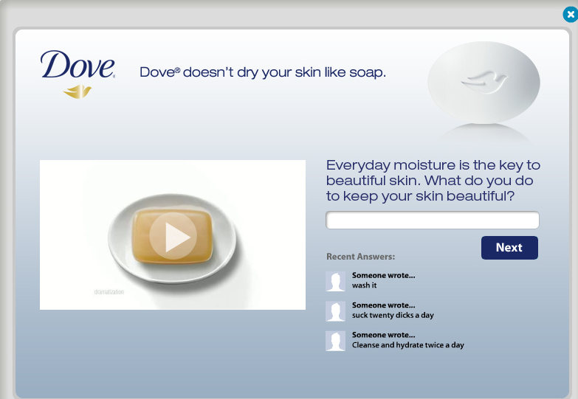Screen dimensions: 578x399
Task: Focus the skin care answer text field
Action: (x=432, y=221)
